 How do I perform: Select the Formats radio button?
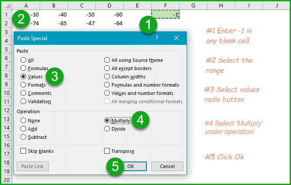23,85
